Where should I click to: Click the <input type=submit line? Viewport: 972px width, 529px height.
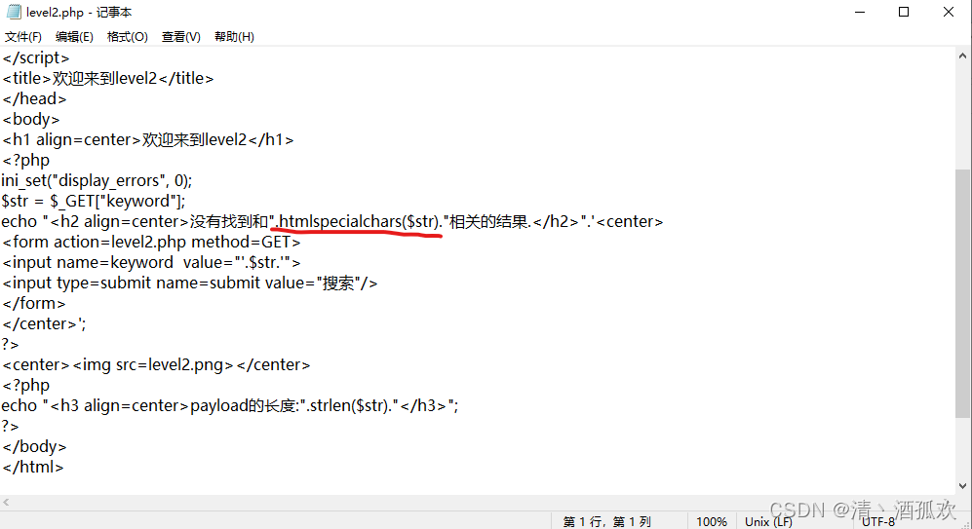pos(190,283)
